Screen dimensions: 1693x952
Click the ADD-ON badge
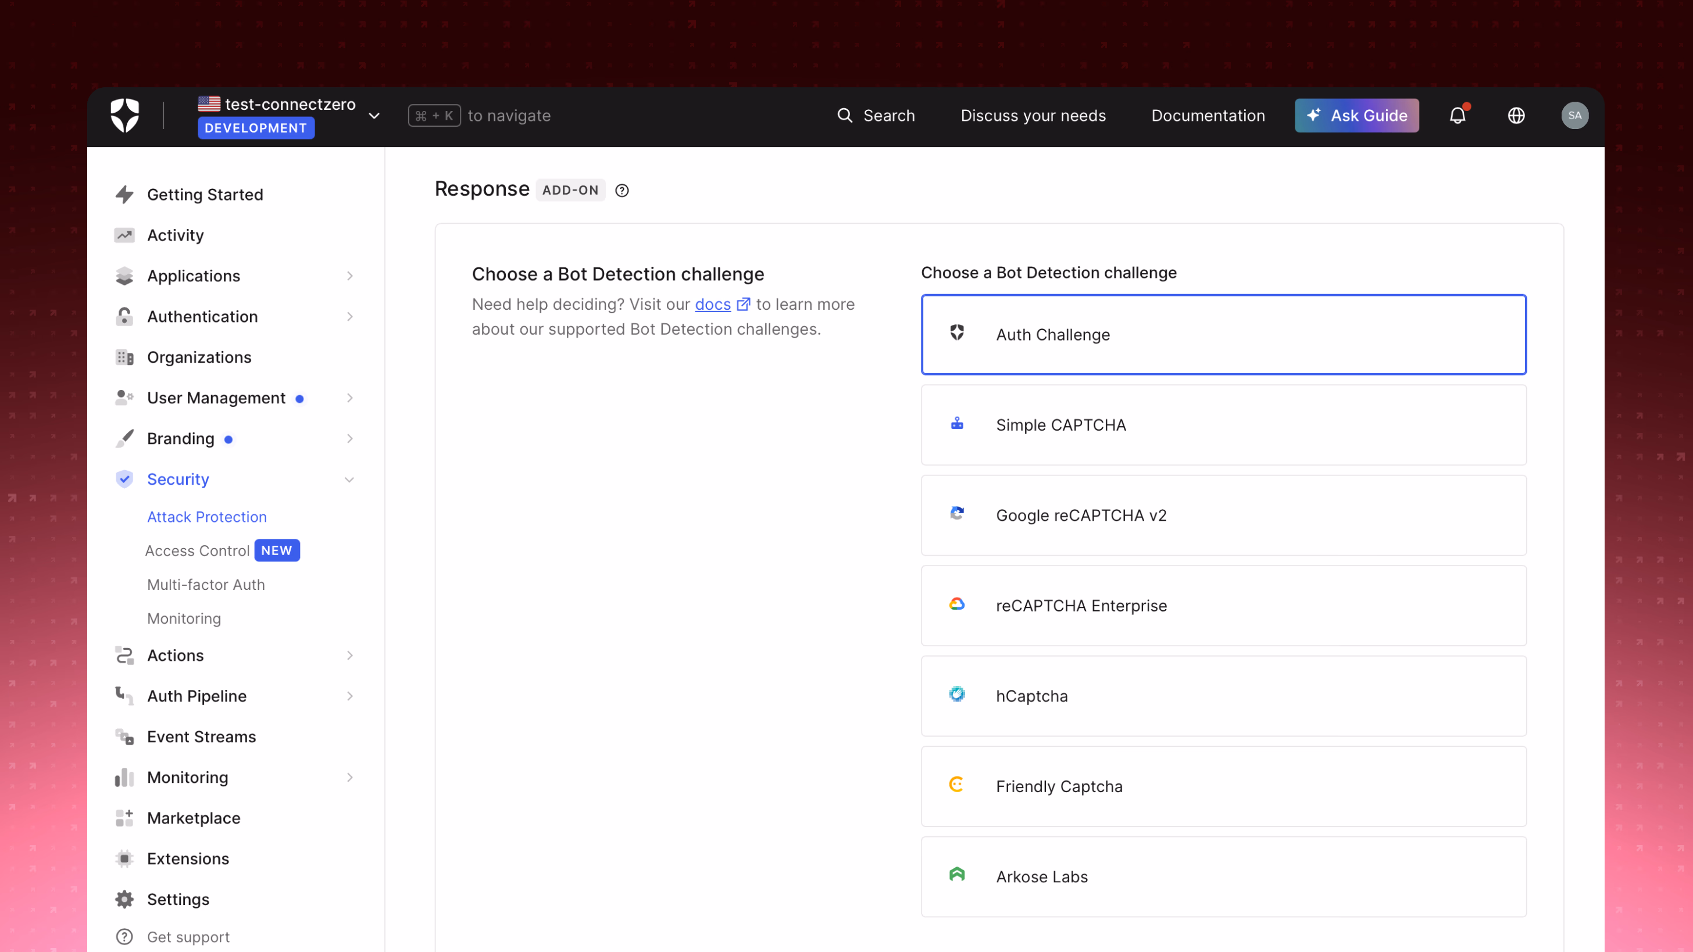(x=570, y=191)
